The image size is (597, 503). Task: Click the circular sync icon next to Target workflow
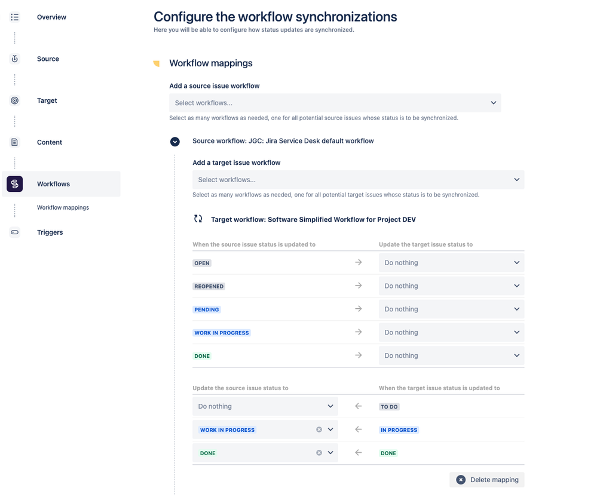[198, 219]
